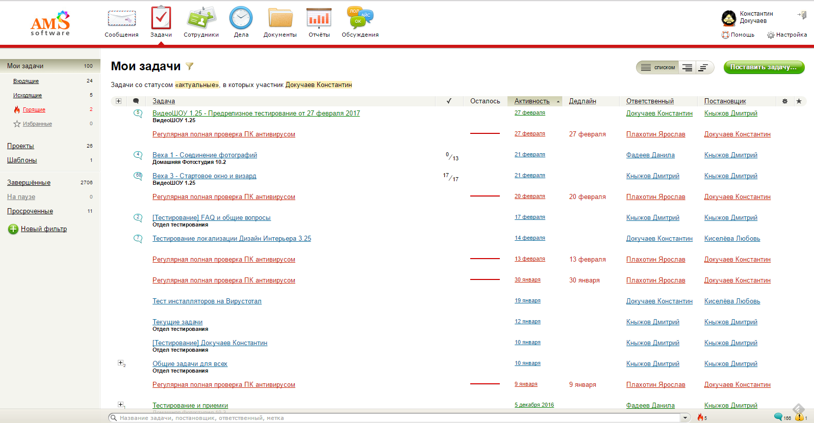Click the star favorites column header icon
The width and height of the screenshot is (814, 423).
(x=799, y=101)
